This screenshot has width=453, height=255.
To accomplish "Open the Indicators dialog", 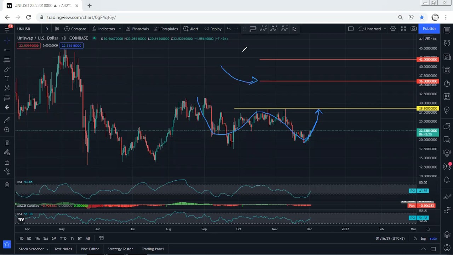I will (x=103, y=29).
